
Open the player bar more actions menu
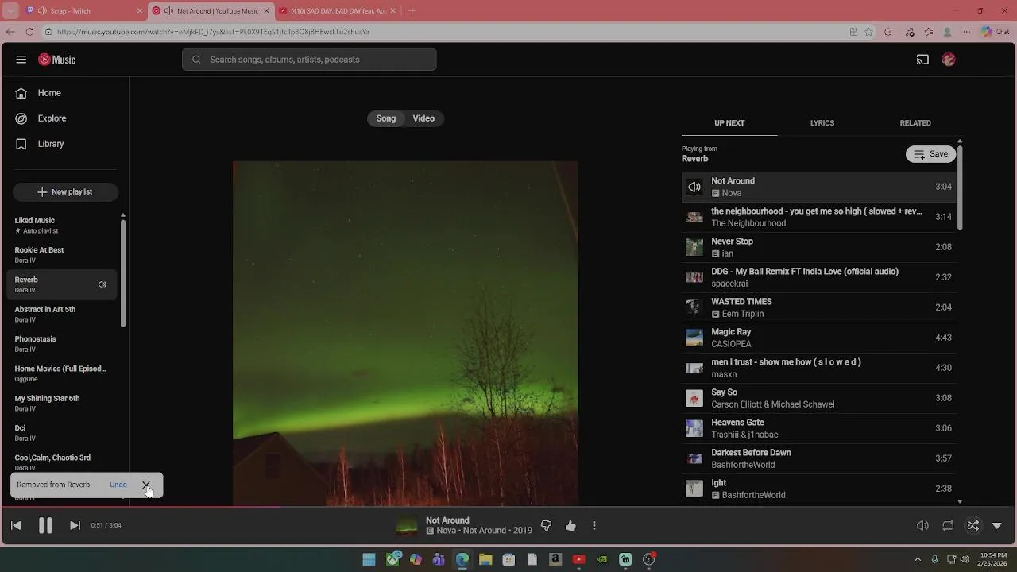[594, 525]
